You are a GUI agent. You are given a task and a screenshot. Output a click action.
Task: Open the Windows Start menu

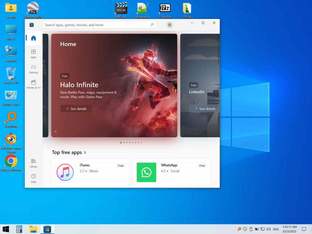[6, 229]
